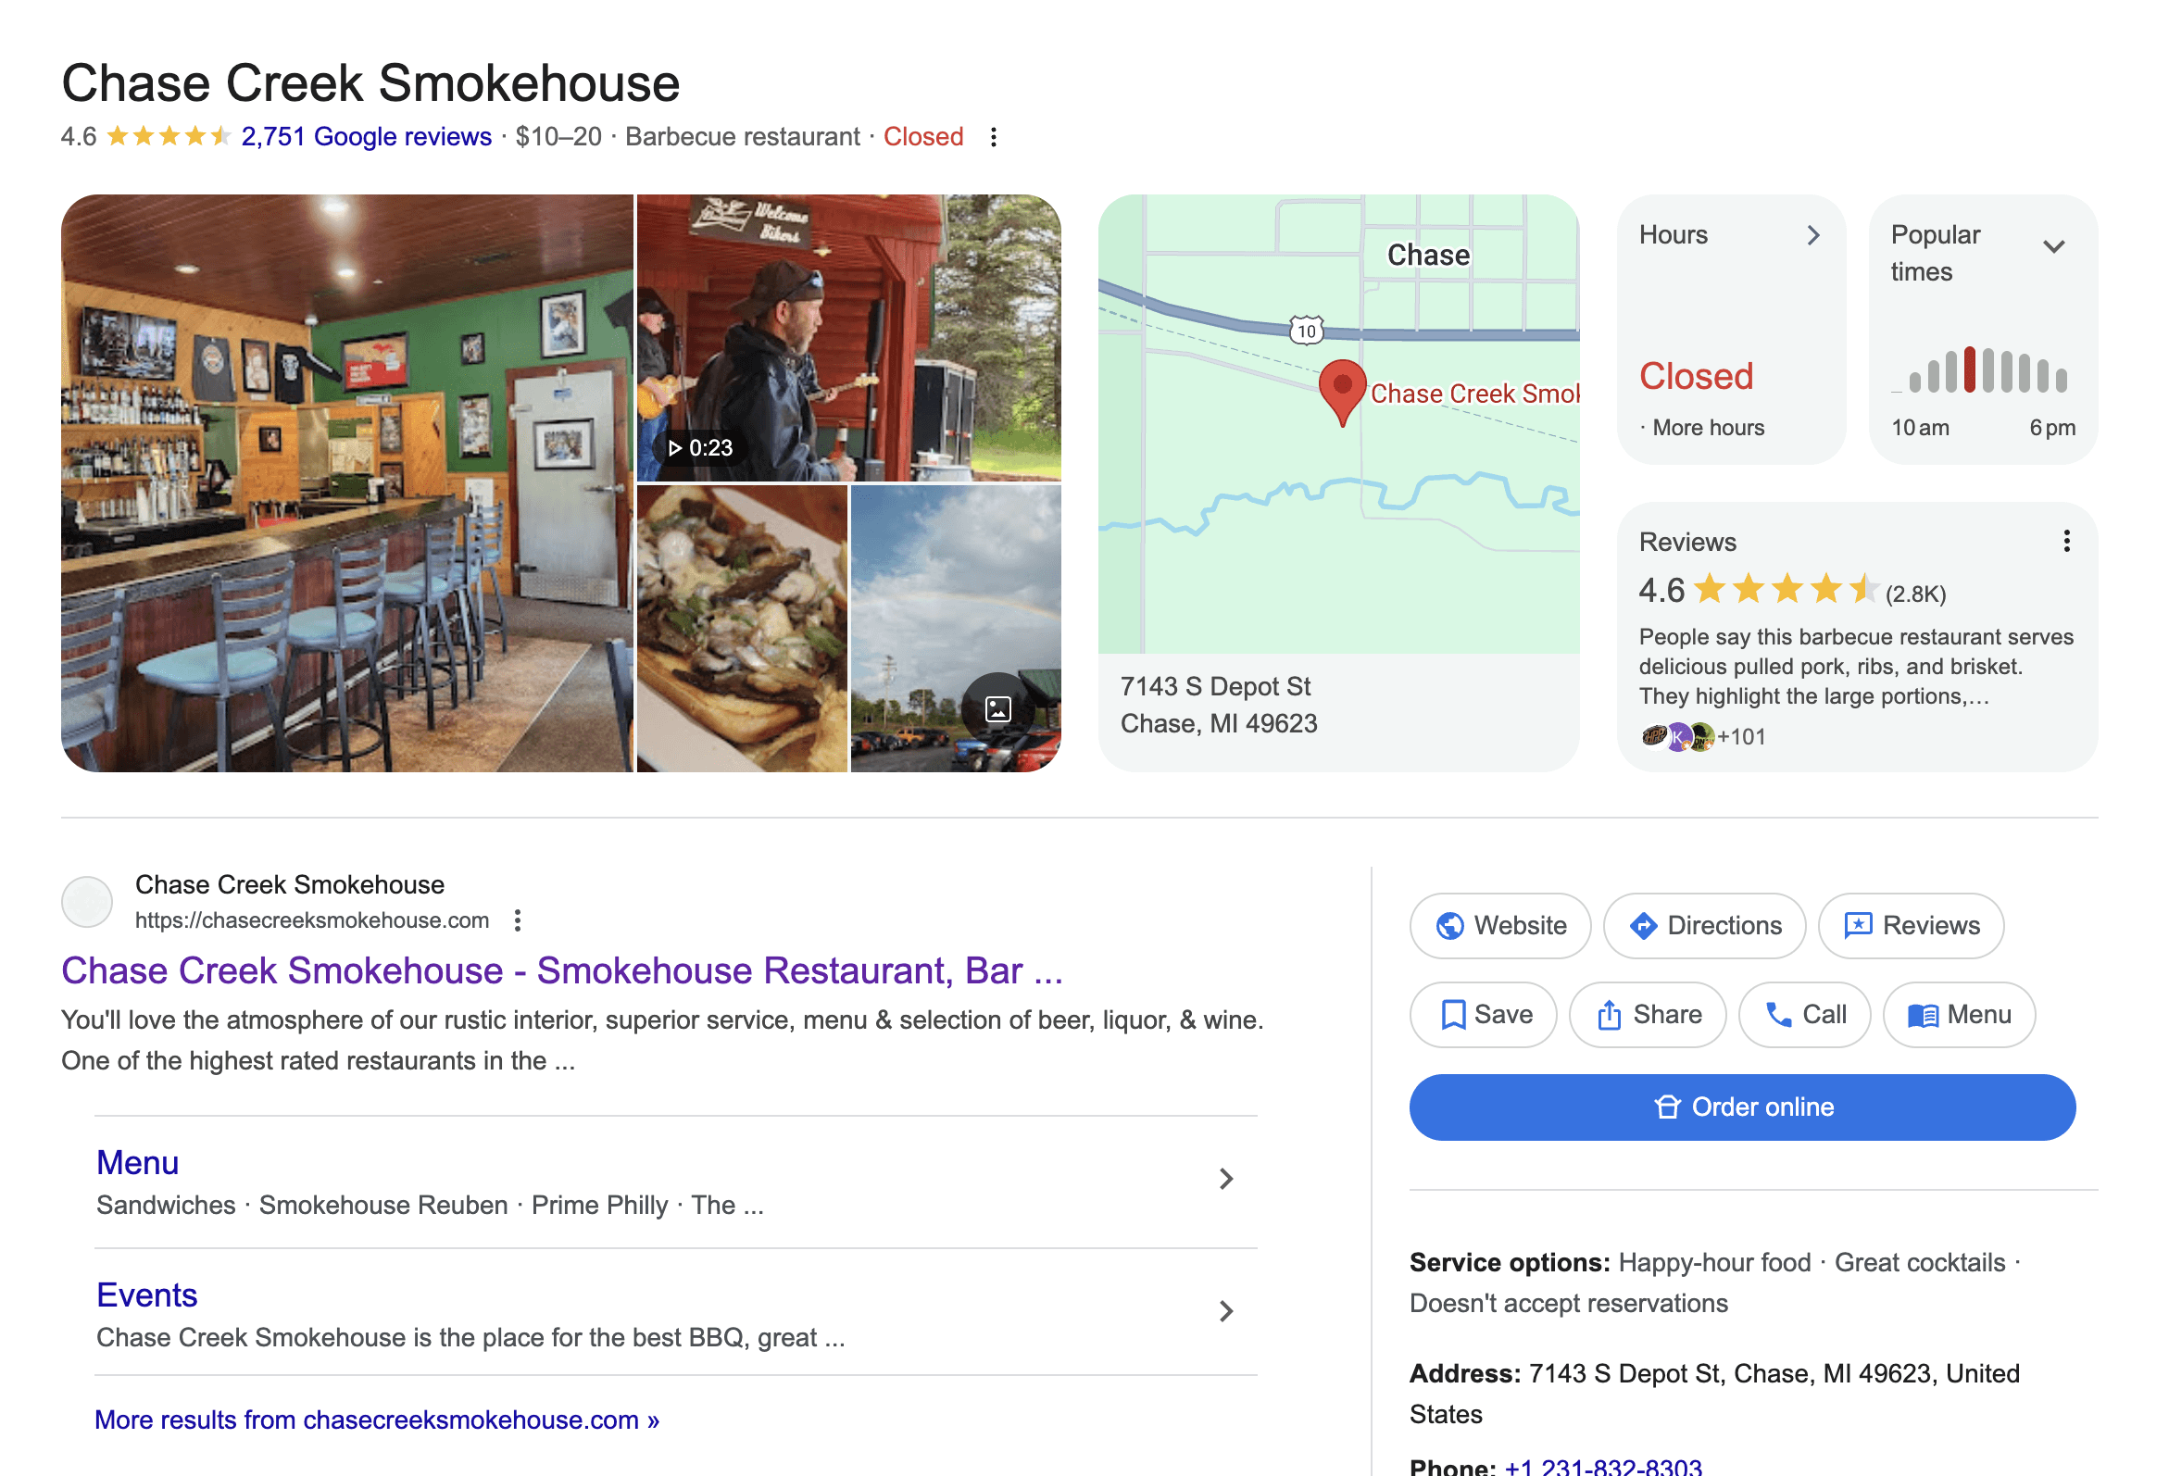This screenshot has width=2169, height=1476.
Task: Open the three-dot menu beside Closed status
Action: [993, 137]
